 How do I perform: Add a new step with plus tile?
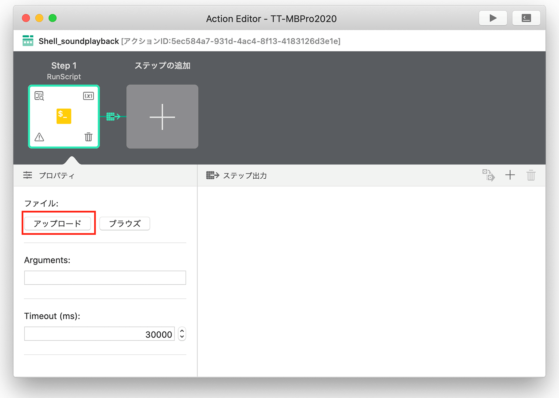click(162, 117)
